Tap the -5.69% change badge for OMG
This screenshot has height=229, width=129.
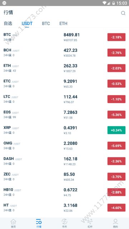(116, 146)
